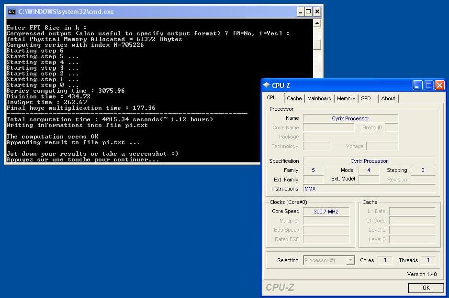Screen dimensions: 449x298
Task: Switch to the Cache tab in CPU-Z
Action: coord(294,98)
